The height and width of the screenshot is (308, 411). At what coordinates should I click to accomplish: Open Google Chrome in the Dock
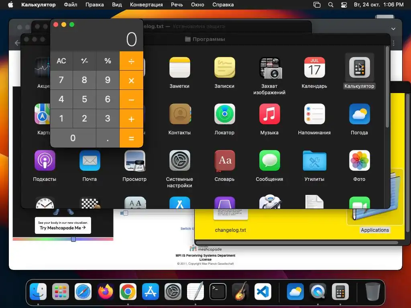[x=128, y=292]
